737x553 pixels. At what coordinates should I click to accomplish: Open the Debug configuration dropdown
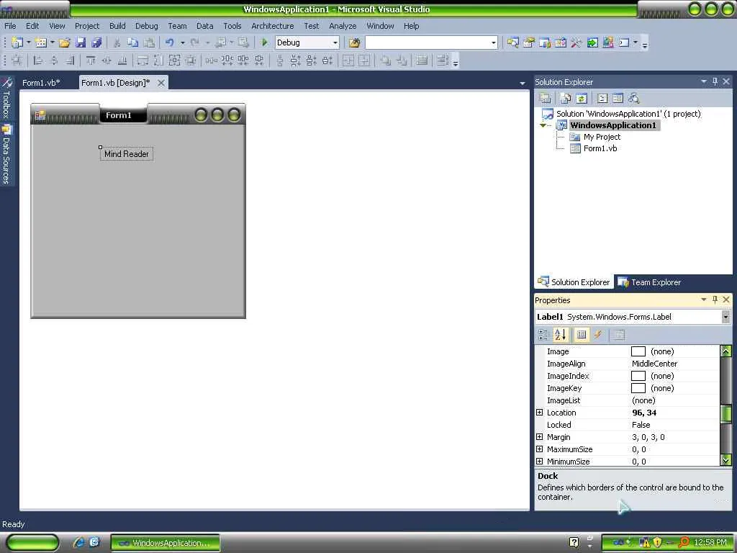pyautogui.click(x=335, y=42)
